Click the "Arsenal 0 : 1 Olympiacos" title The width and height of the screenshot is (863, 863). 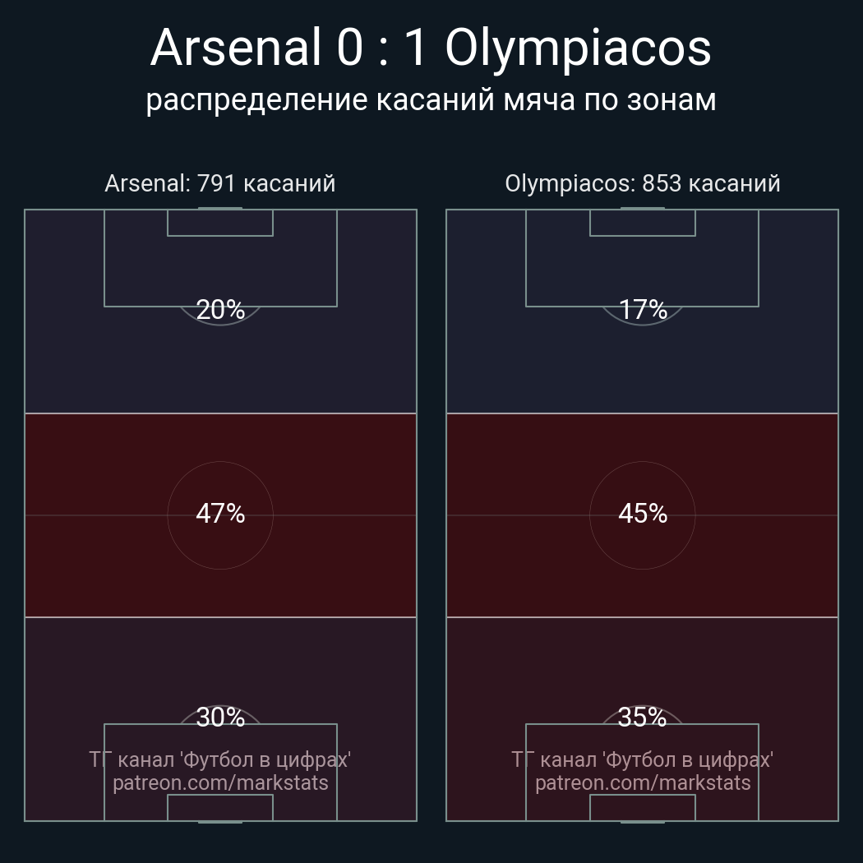(x=431, y=48)
